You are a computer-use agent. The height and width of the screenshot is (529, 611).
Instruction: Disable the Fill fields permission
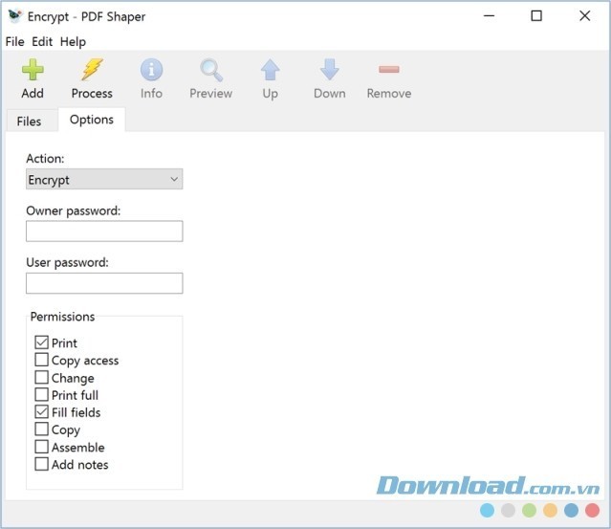42,412
